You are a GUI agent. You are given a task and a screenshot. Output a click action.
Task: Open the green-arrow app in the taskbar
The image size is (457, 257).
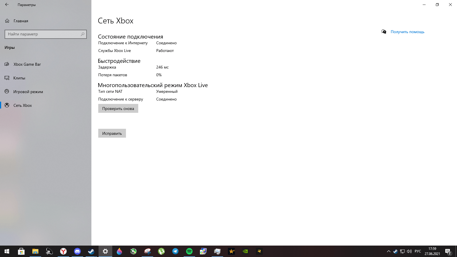click(133, 251)
